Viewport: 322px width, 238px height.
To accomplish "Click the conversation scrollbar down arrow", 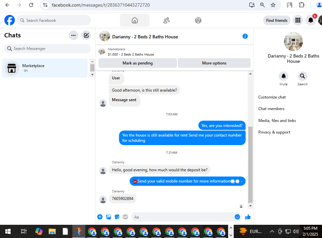I will (x=250, y=206).
